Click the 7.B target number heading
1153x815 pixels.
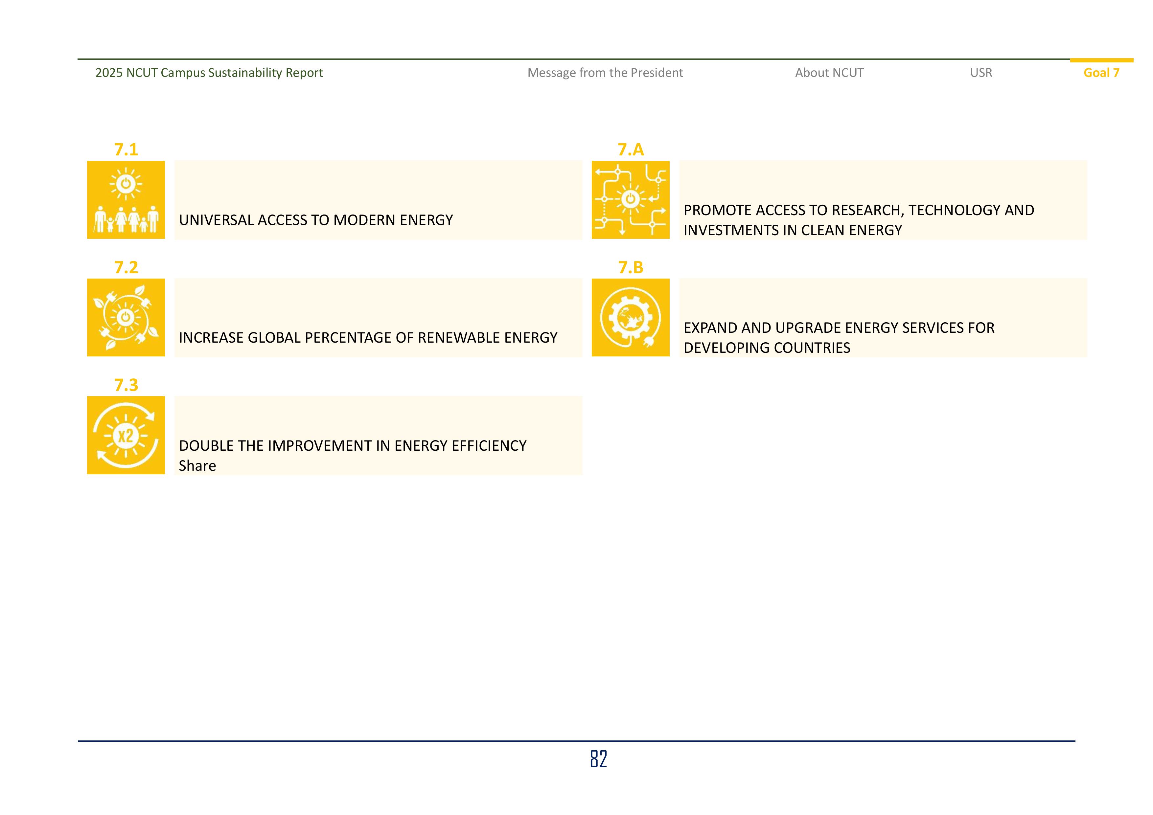[630, 267]
